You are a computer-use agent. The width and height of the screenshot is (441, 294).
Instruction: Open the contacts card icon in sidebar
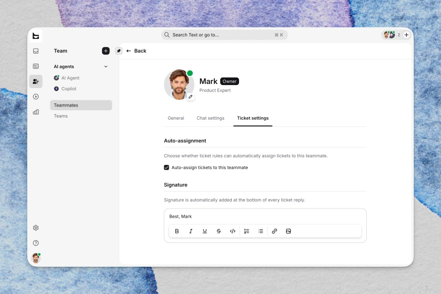coord(36,66)
